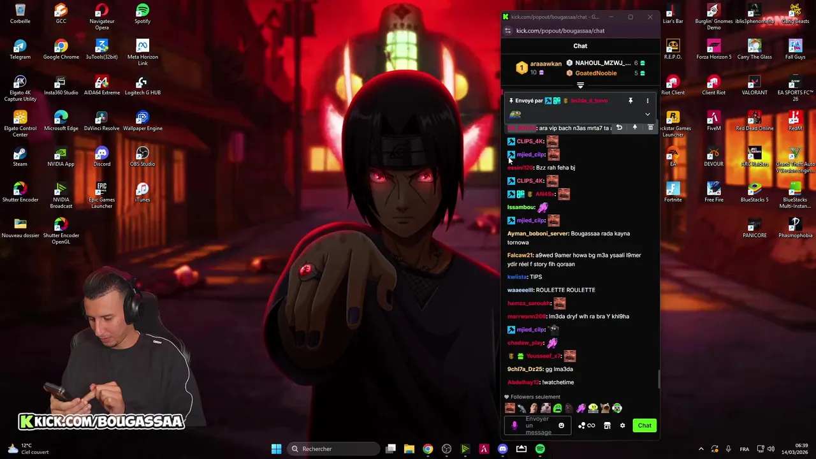Click the purple microphone icon in chat input
816x459 pixels.
pos(514,425)
